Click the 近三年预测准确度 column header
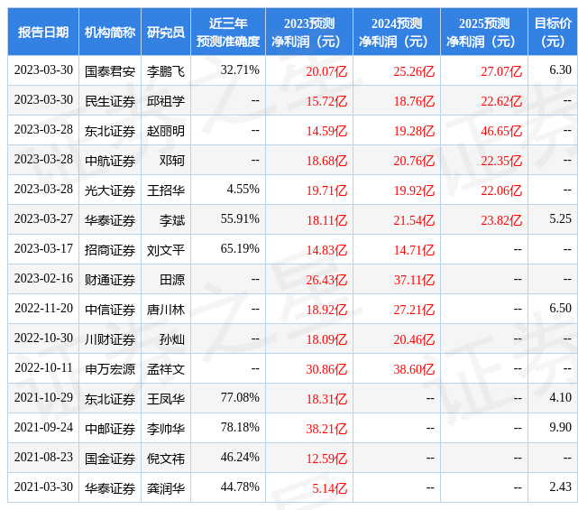Screen dimensions: 578x510 (x=228, y=32)
